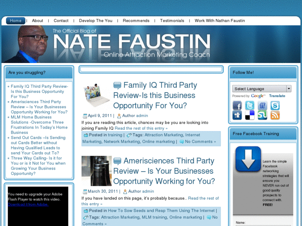302x226 pixels.
Task: Open the 'training' category link
Action: point(115,135)
